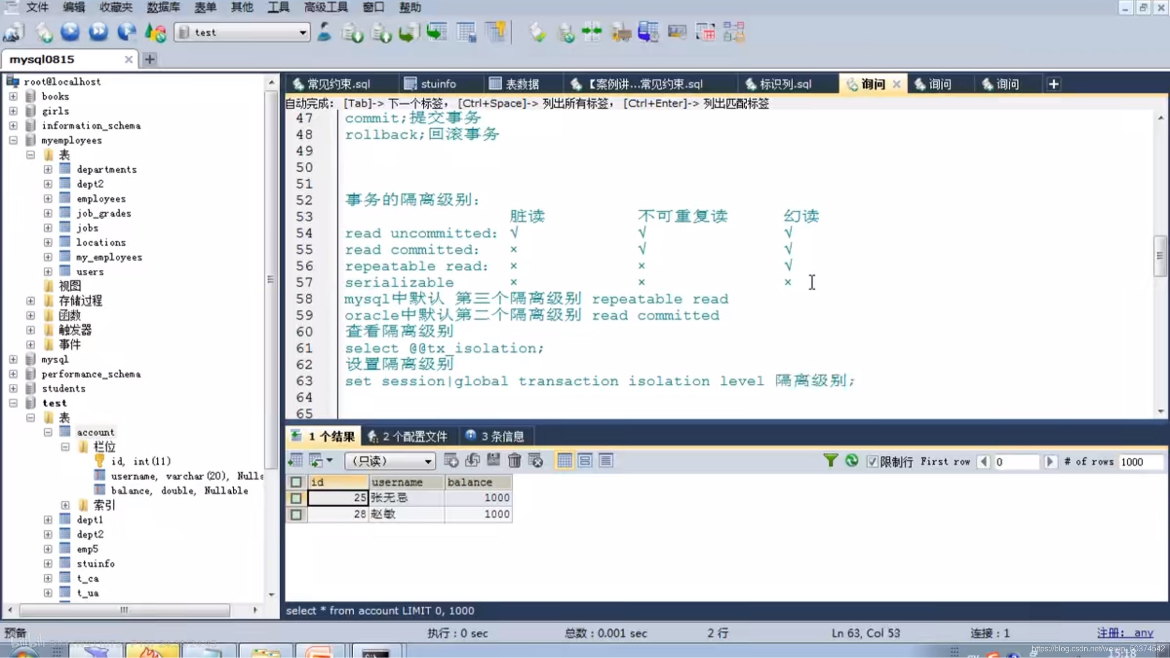This screenshot has width=1170, height=658.
Task: Check the row checkbox for id 25
Action: point(296,497)
